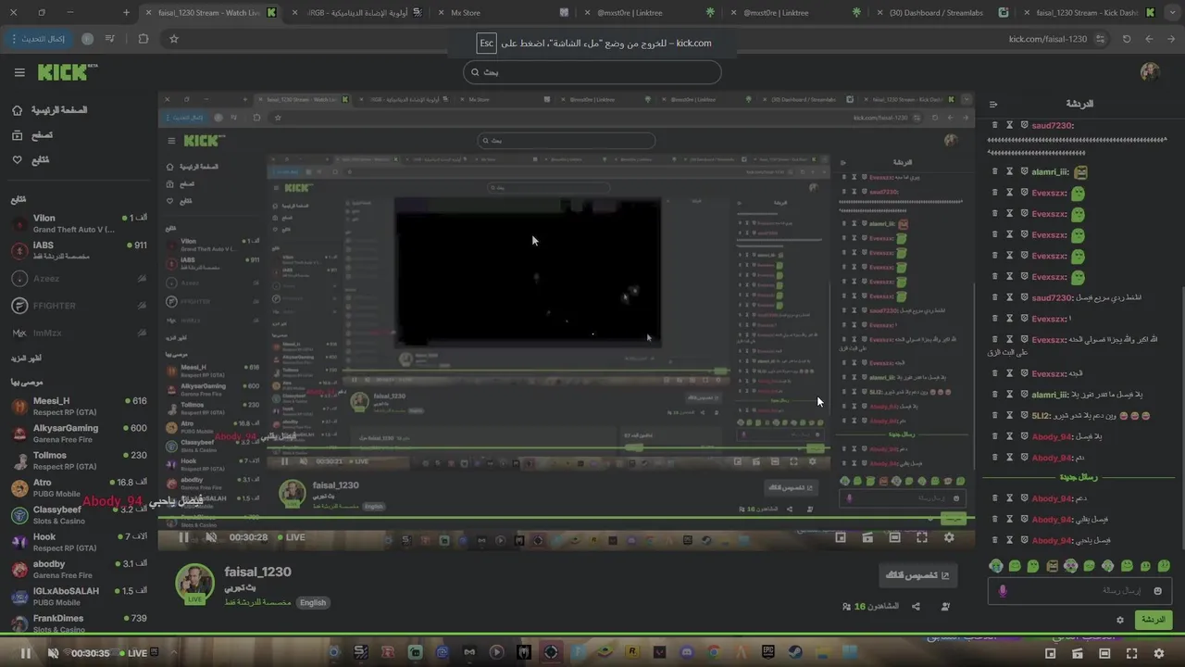Toggle mute on the embedded 00:30:28 player
The image size is (1185, 667).
pos(210,537)
